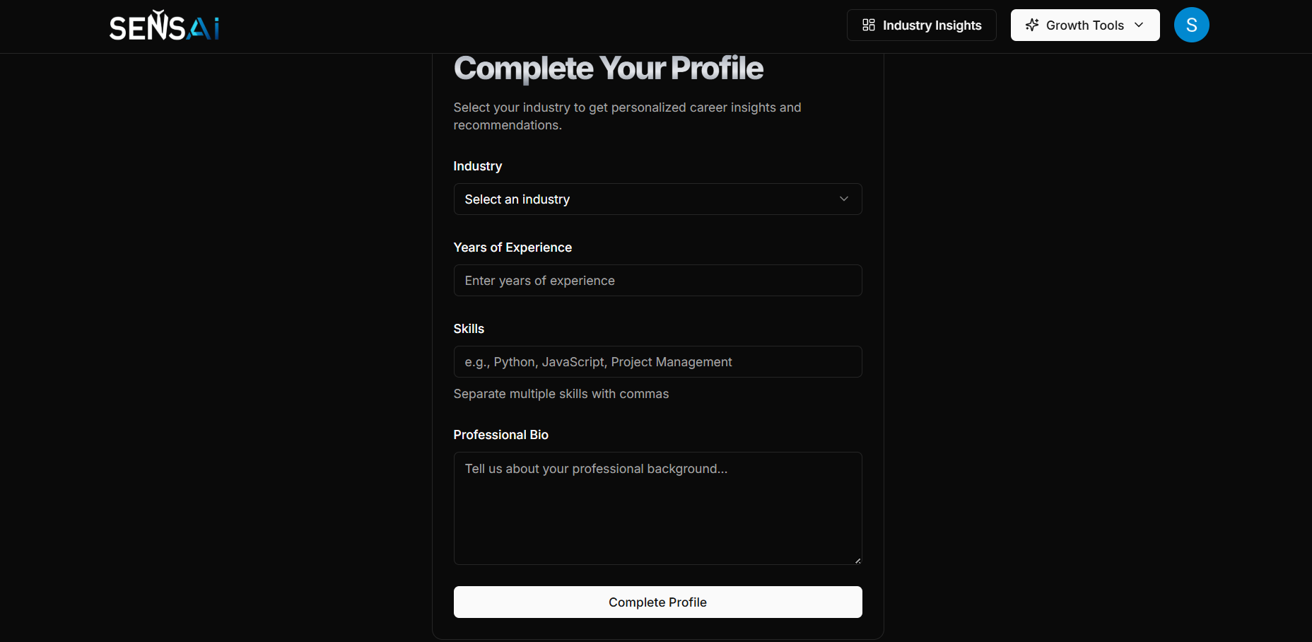Click the resize handle of the bio textarea
1312x642 pixels.
click(x=857, y=559)
